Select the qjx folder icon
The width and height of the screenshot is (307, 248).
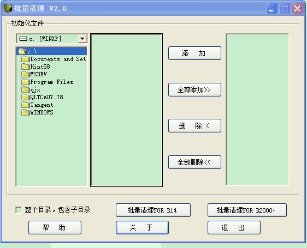coord(25,90)
